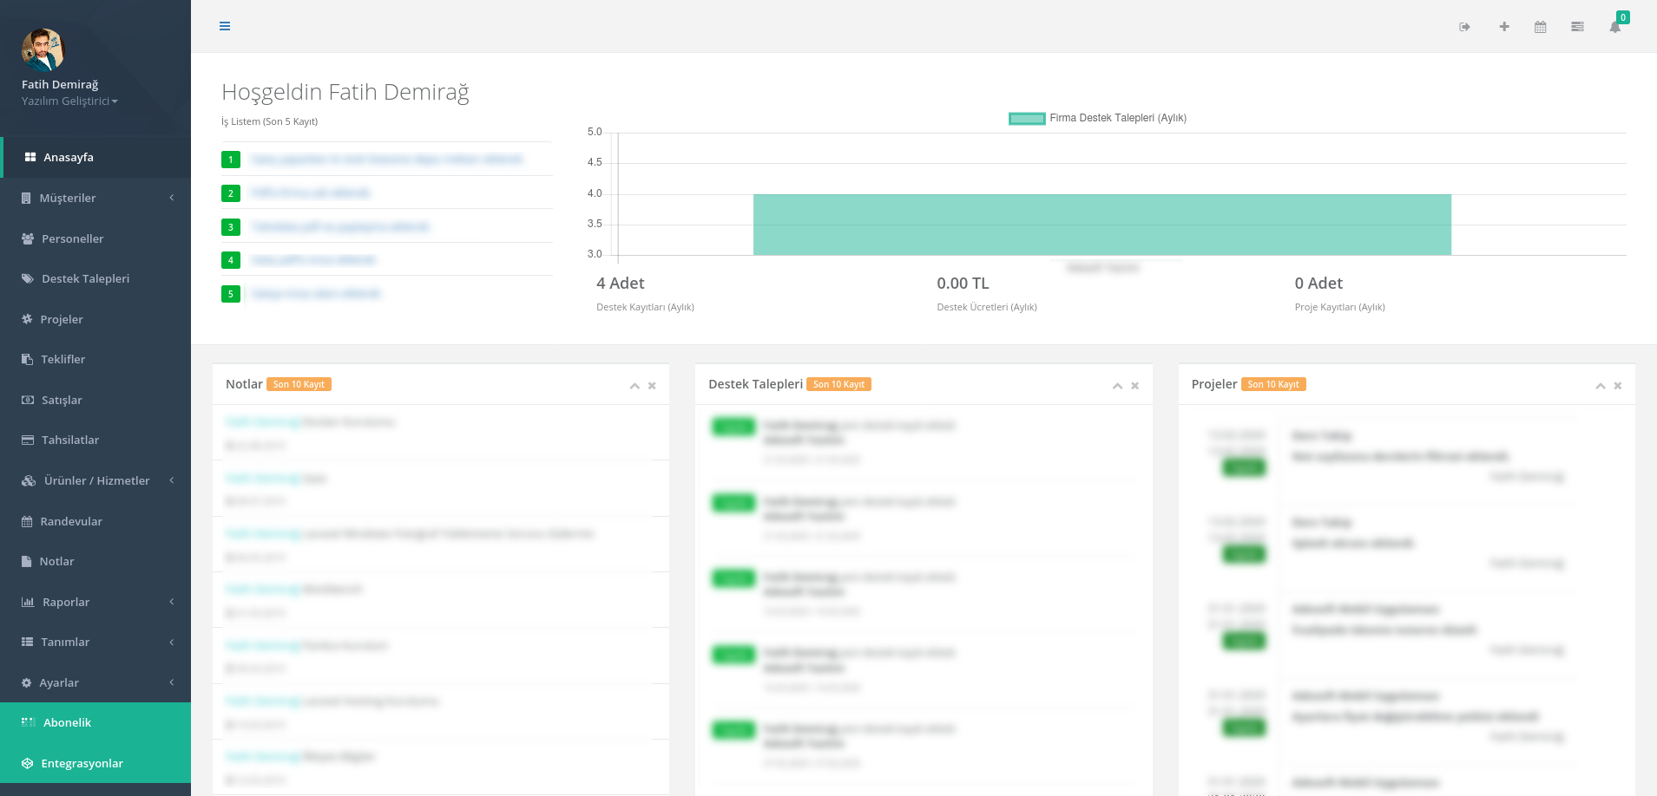Collapse the Projeler panel
Viewport: 1657px width, 796px height.
point(1600,386)
